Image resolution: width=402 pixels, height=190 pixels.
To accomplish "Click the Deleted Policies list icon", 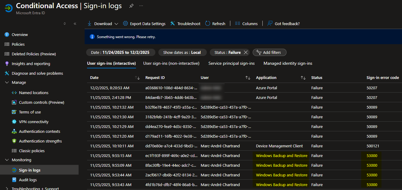I will coord(7,54).
